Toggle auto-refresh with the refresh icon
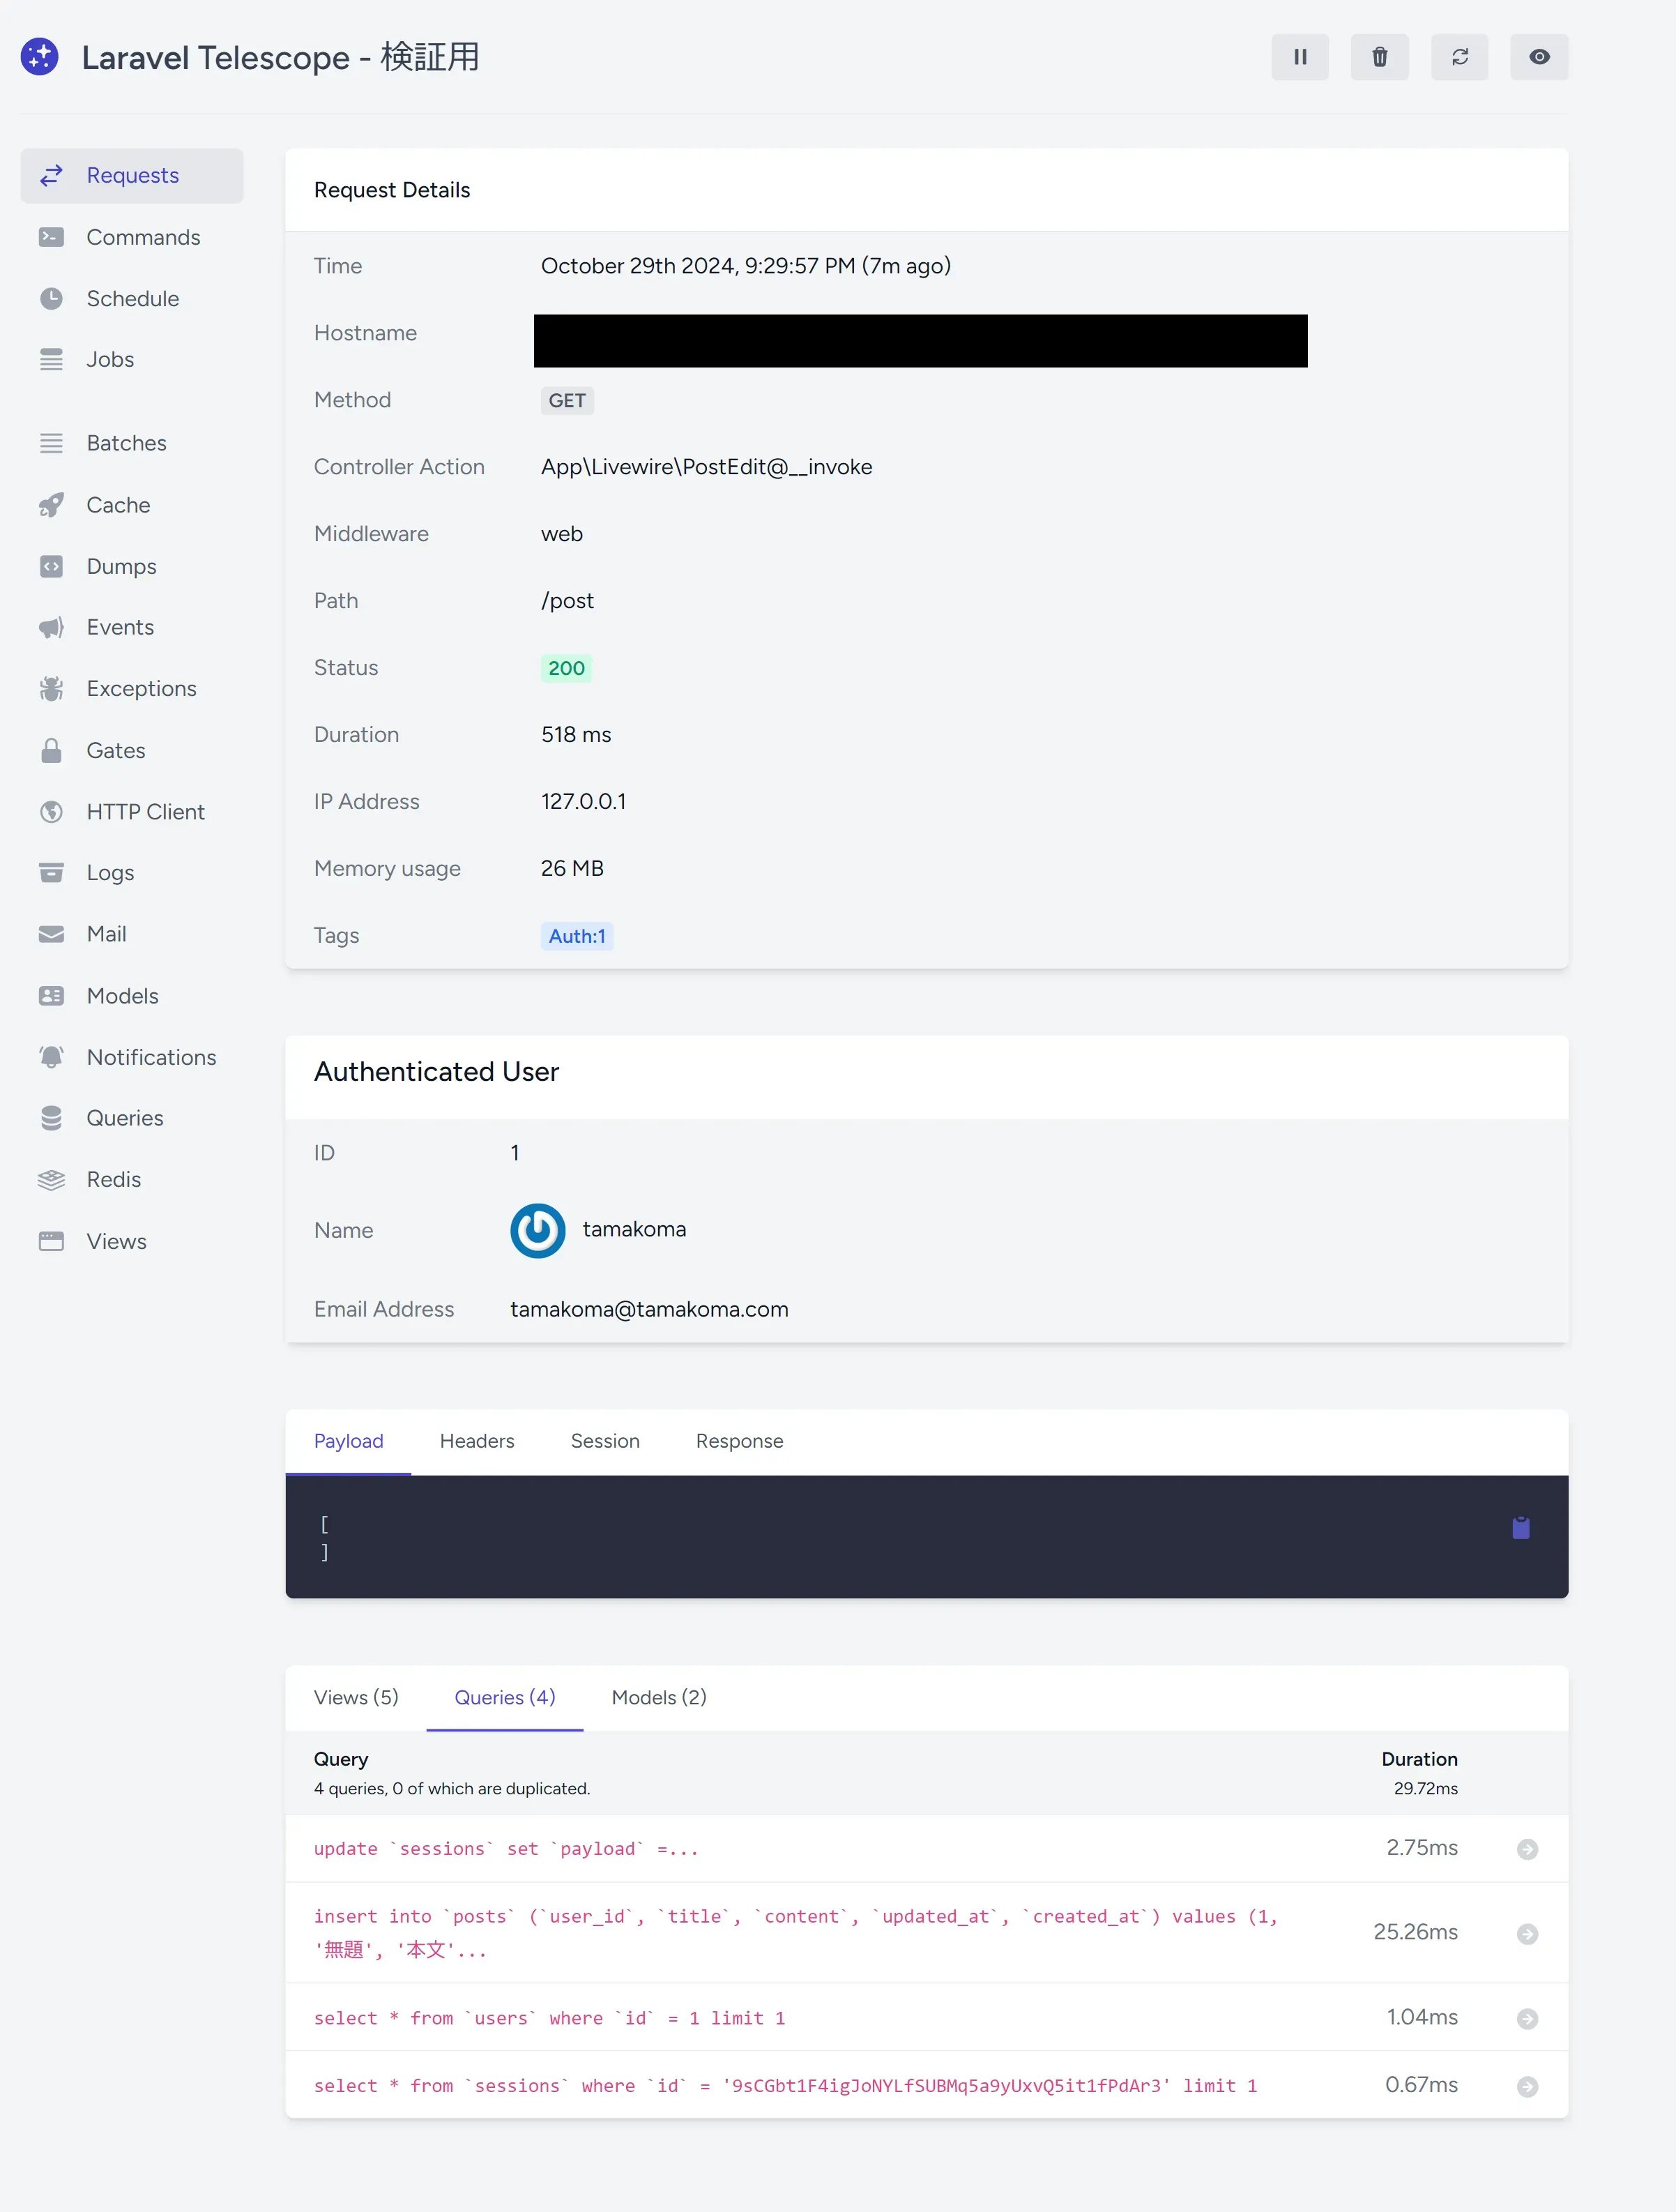This screenshot has height=2212, width=1676. coord(1460,57)
